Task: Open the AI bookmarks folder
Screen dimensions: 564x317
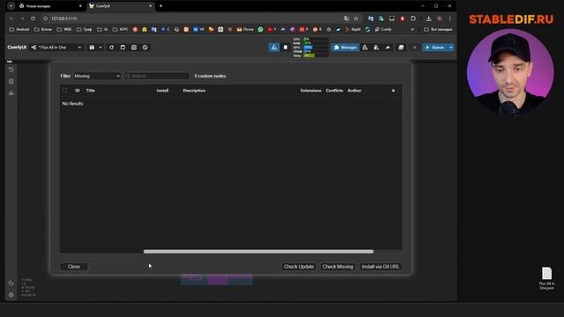Action: 102,29
